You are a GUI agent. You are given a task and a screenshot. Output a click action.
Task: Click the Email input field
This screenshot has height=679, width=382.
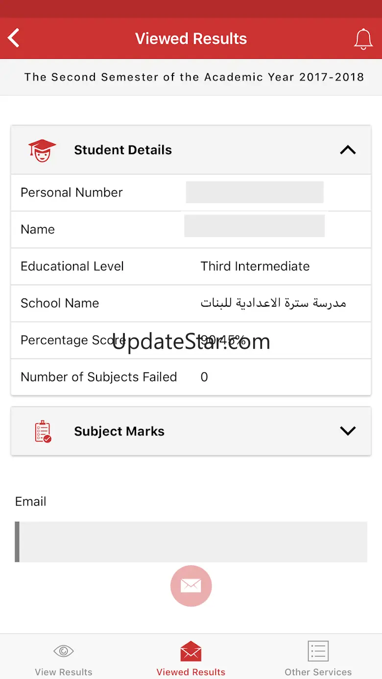[x=191, y=542]
